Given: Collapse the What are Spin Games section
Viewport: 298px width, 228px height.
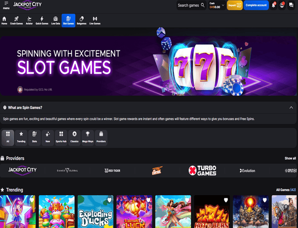Looking at the screenshot, I should [x=291, y=107].
